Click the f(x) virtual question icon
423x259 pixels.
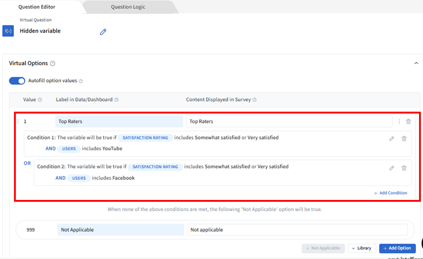click(x=8, y=31)
